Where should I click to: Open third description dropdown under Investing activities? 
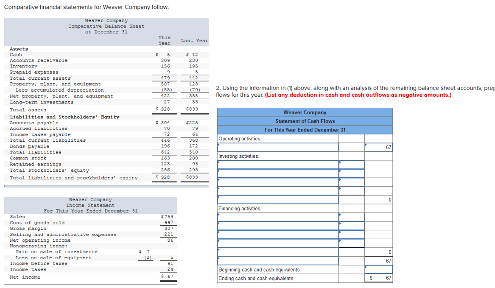pos(278,182)
